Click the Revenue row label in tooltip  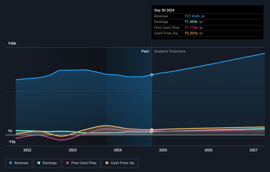tap(161, 16)
